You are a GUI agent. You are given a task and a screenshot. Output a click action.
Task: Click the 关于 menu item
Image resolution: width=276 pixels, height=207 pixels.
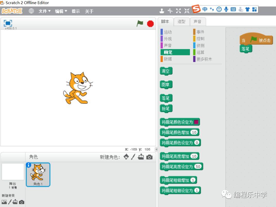pos(89,11)
